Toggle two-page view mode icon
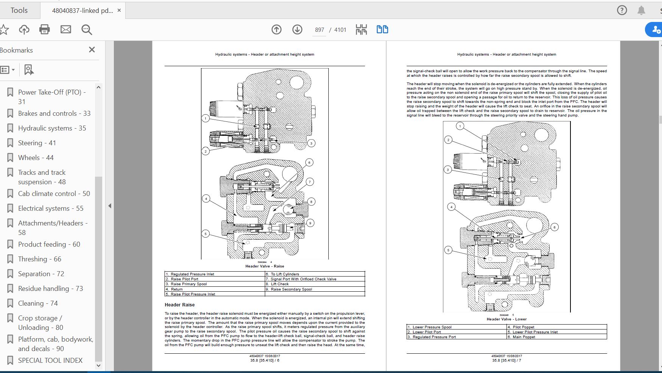This screenshot has width=662, height=373. pyautogui.click(x=382, y=30)
